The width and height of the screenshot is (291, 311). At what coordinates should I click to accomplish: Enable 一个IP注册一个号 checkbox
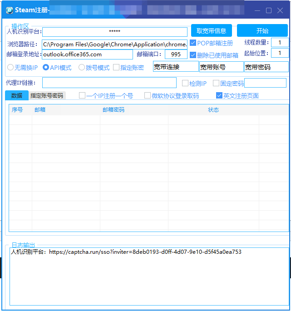(x=82, y=96)
